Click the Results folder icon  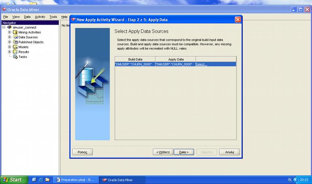15,52
